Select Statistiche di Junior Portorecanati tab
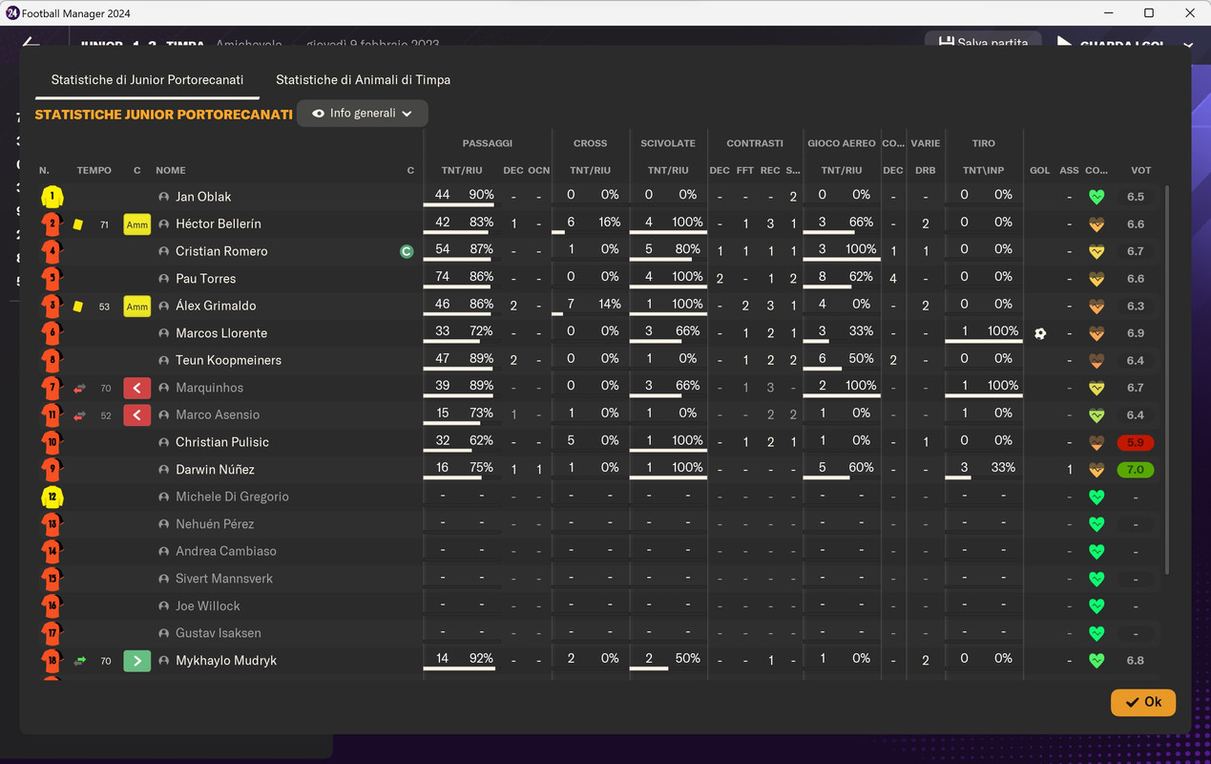This screenshot has width=1211, height=764. (147, 80)
